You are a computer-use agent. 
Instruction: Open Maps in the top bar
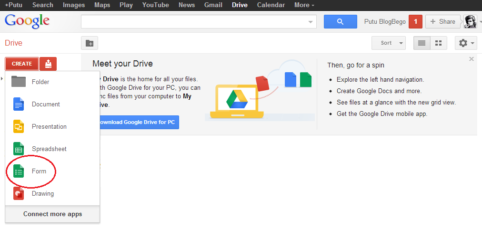(x=102, y=5)
